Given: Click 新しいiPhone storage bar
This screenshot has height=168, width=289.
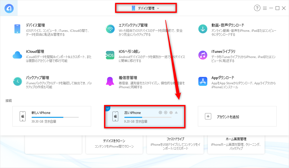Looking at the screenshot, I should point(55,117).
